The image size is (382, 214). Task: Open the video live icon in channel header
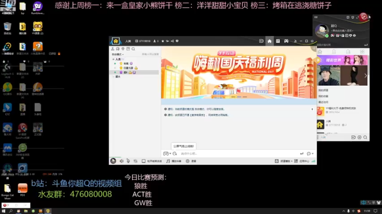point(261,41)
